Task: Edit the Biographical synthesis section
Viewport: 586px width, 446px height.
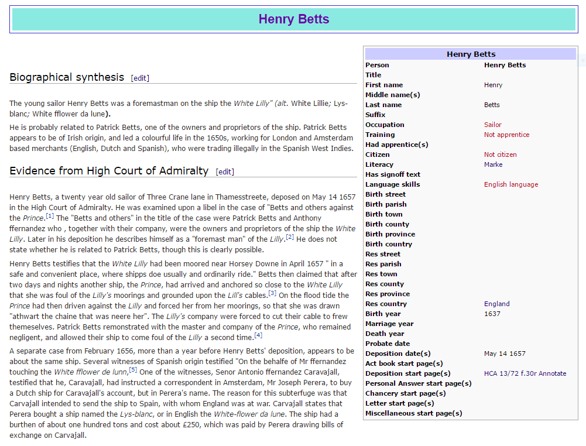Action: [x=140, y=78]
